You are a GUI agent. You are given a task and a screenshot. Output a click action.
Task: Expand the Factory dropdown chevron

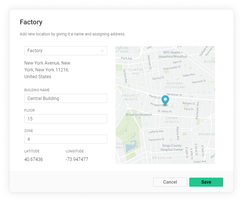[x=102, y=51]
